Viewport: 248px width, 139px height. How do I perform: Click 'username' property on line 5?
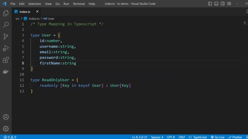coord(49,46)
